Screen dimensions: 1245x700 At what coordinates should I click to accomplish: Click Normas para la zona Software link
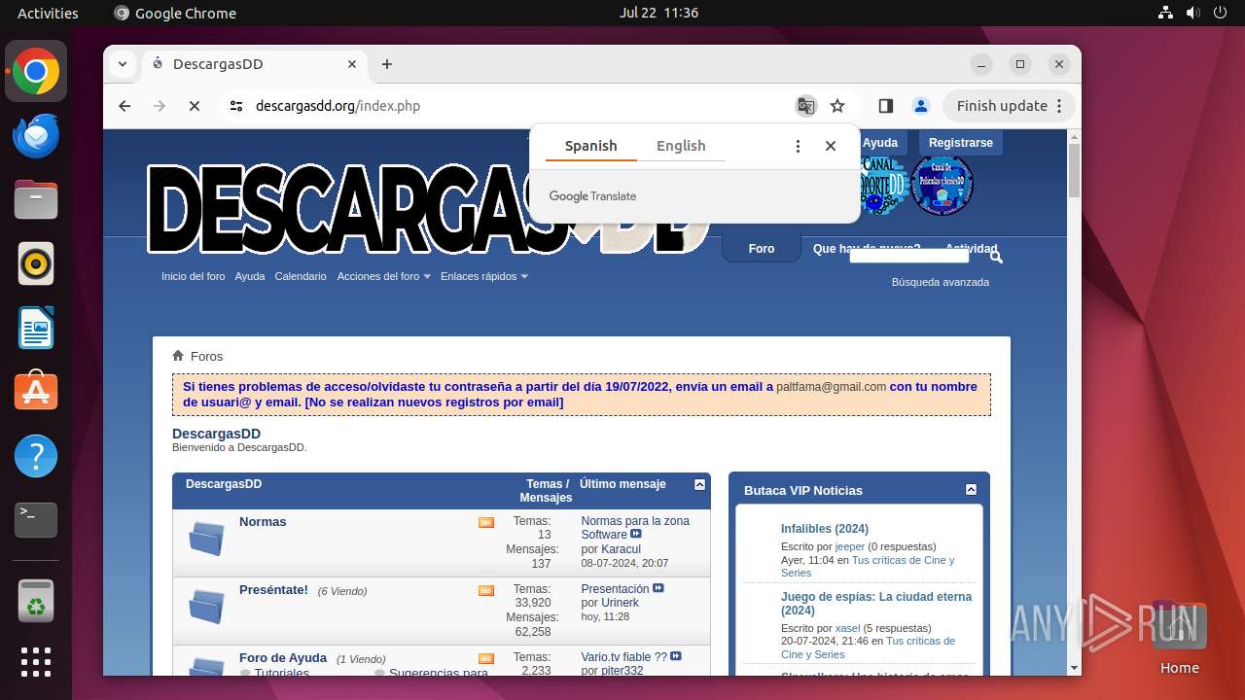tap(635, 528)
